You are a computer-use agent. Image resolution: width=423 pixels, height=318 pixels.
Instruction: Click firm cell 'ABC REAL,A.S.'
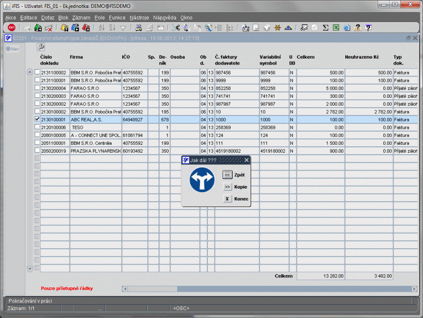coord(96,120)
